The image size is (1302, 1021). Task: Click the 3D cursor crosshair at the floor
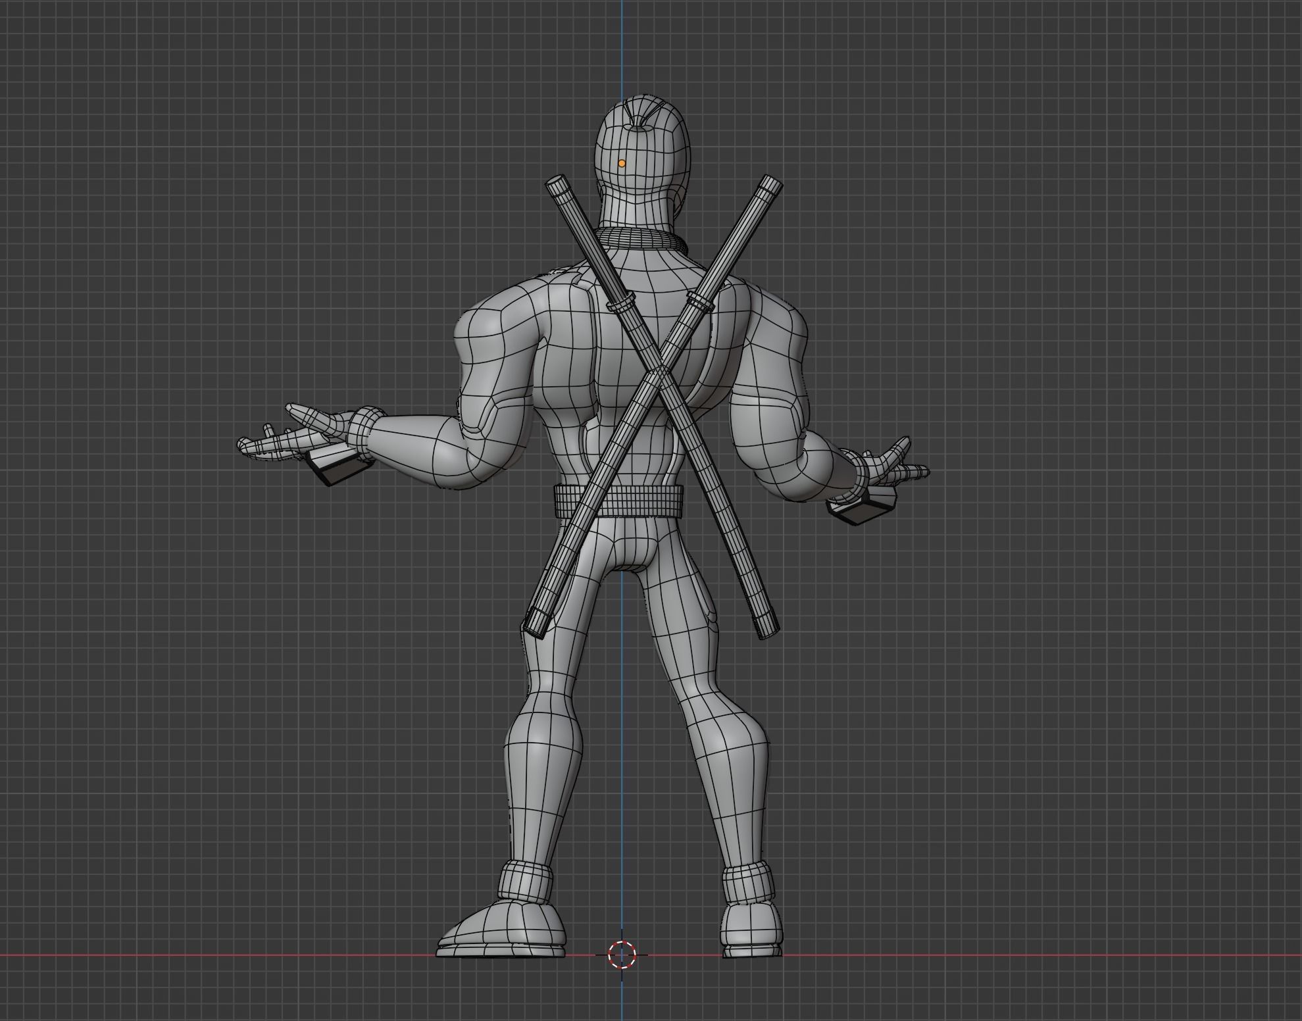coord(622,955)
